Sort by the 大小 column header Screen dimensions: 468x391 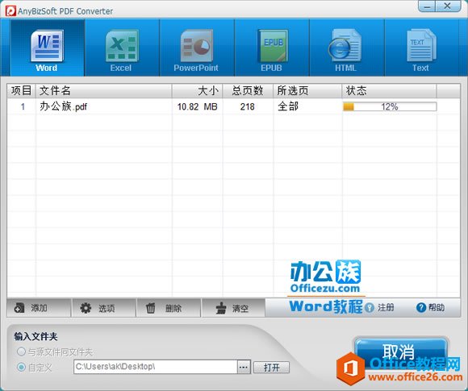197,90
